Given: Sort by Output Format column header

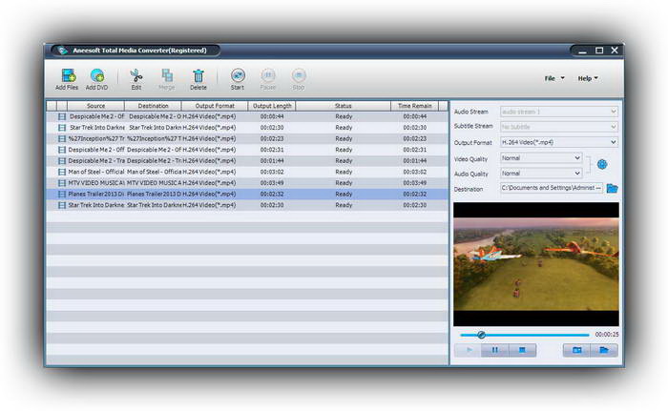Looking at the screenshot, I should click(x=215, y=106).
